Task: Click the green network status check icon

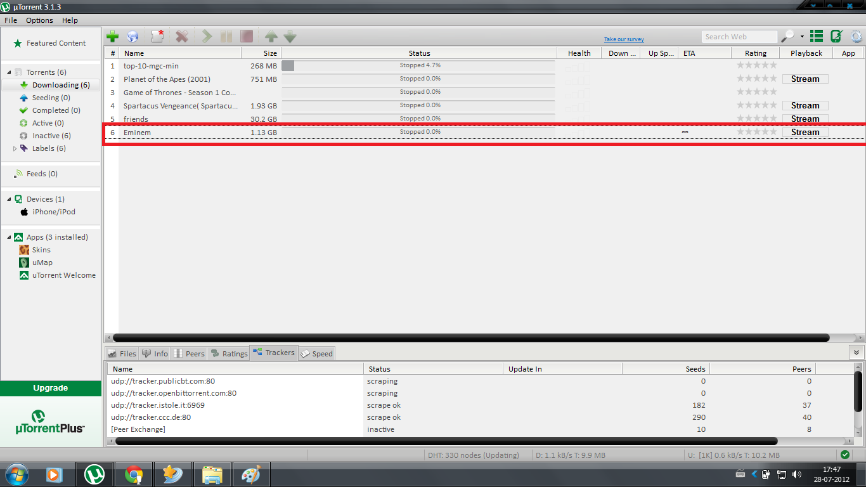Action: (844, 455)
